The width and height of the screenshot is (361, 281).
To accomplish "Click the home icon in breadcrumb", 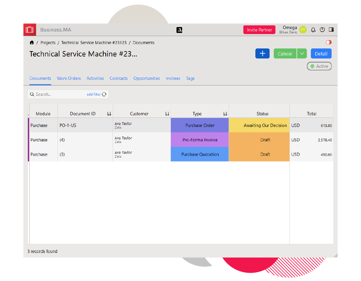I will 32,43.
